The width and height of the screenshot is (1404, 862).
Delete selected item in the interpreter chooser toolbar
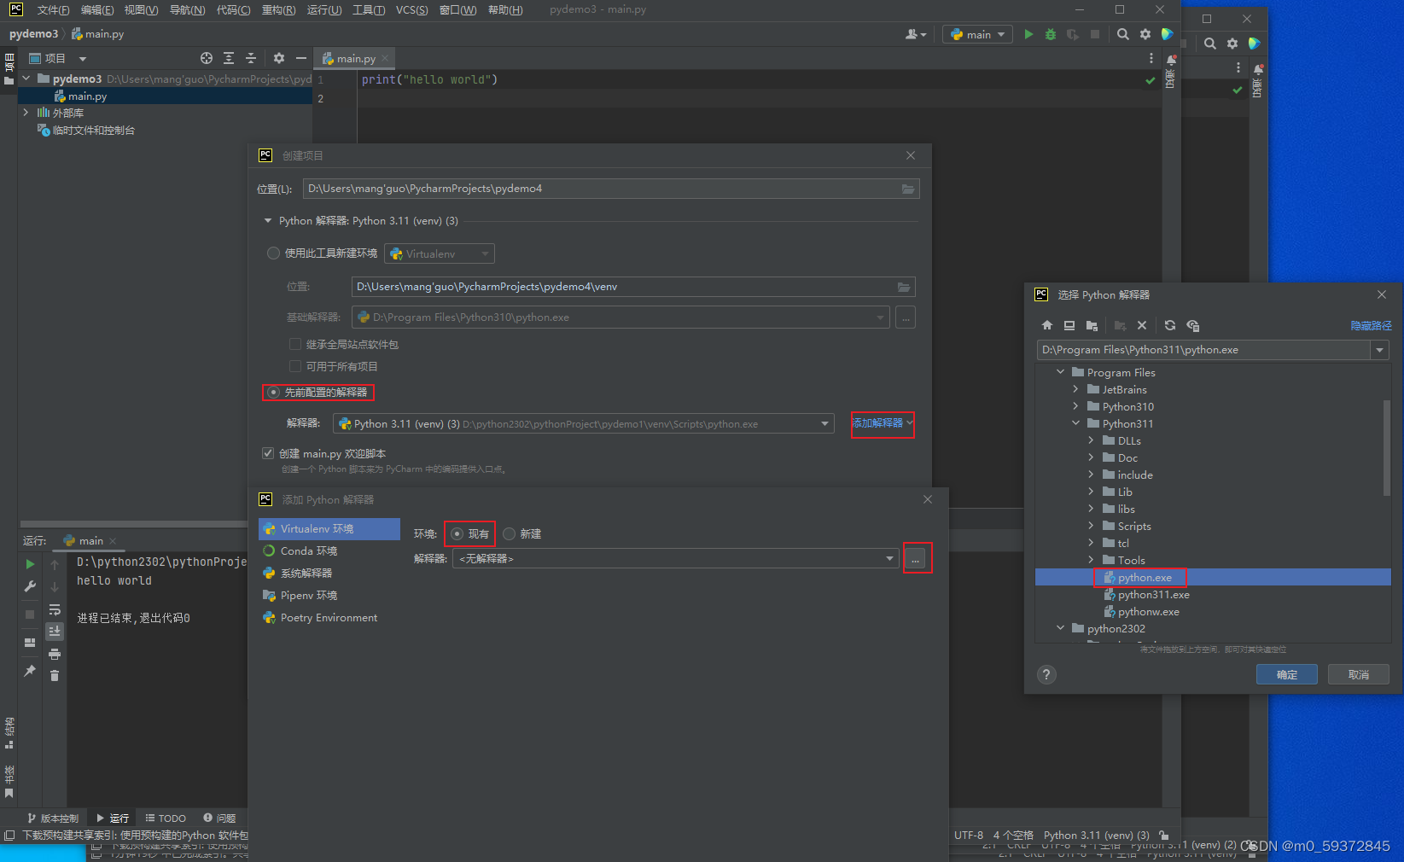pos(1142,325)
